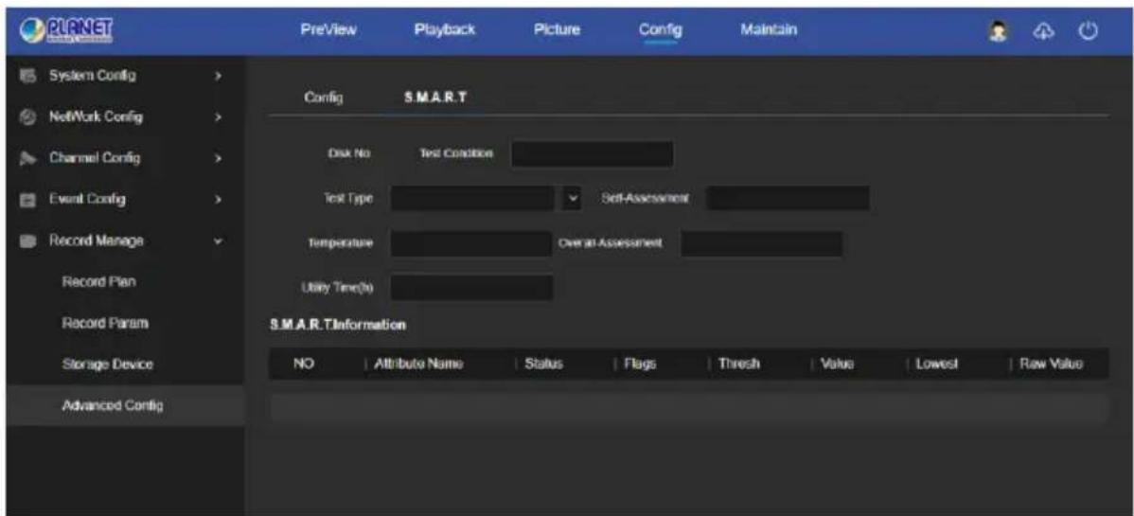Viewport: 1134px width, 516px height.
Task: Click the NO column header
Action: click(303, 365)
